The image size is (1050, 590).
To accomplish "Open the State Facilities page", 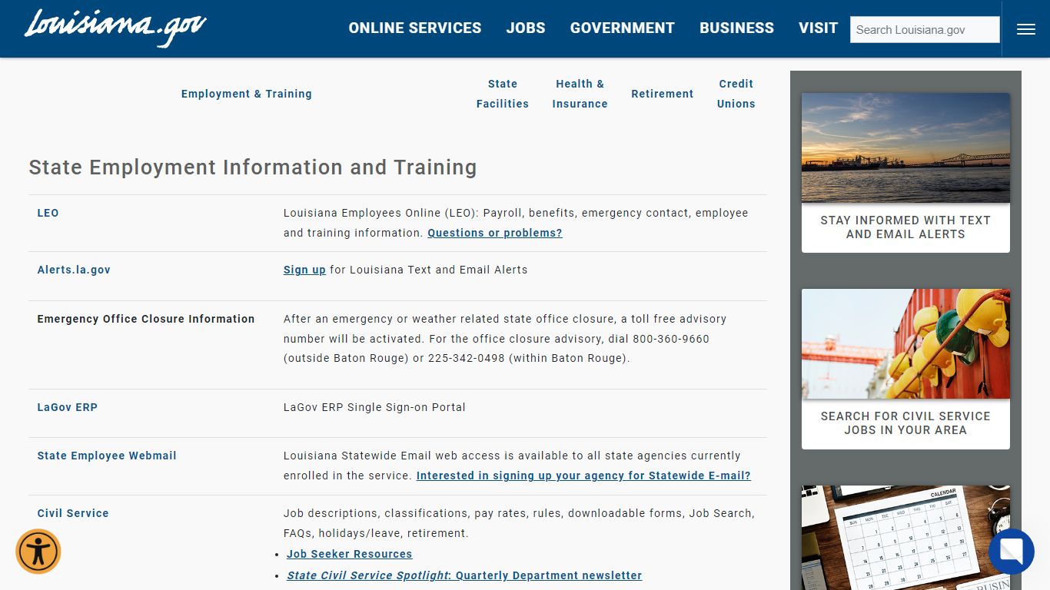I will click(x=502, y=94).
